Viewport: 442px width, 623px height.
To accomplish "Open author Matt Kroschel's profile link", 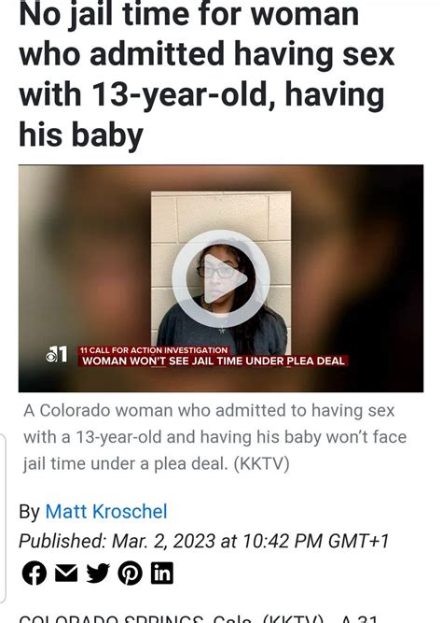I will (106, 511).
